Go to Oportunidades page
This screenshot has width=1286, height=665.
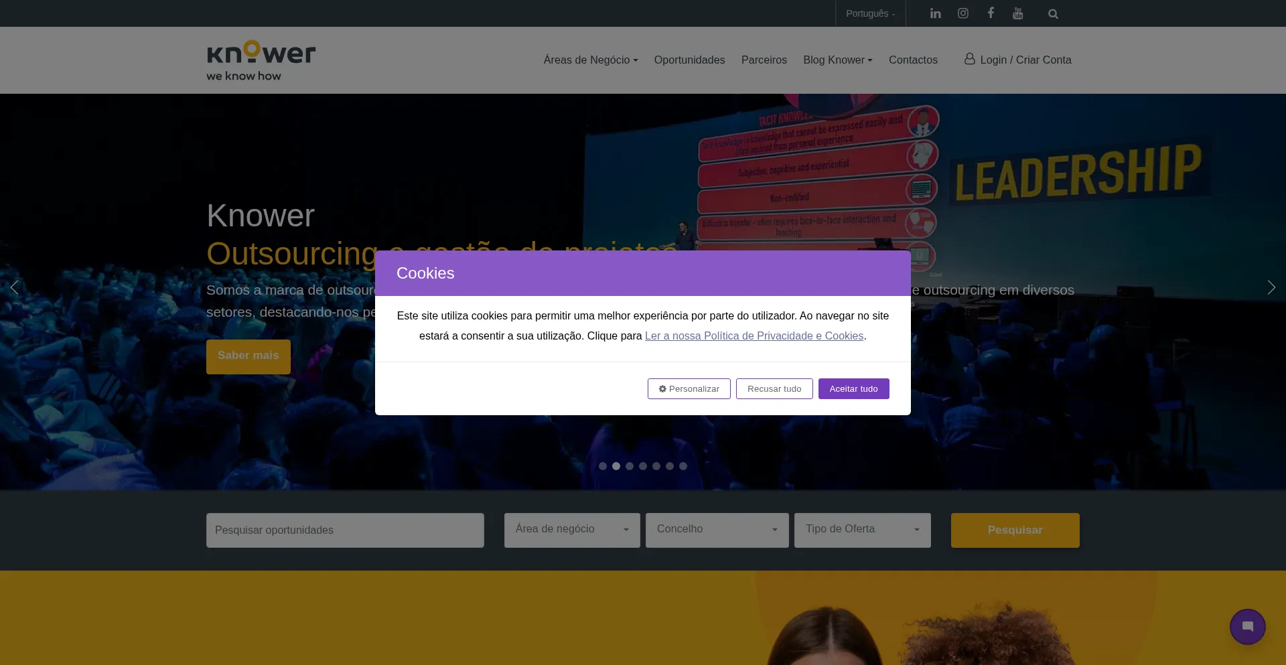point(689,60)
